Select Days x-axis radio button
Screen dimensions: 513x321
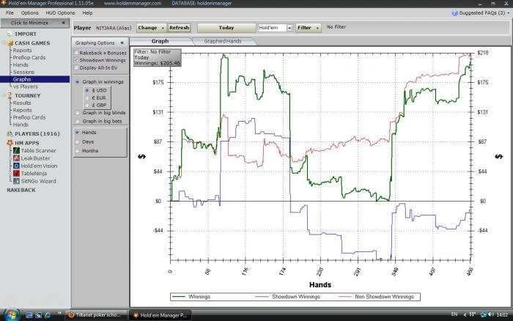[x=77, y=141]
